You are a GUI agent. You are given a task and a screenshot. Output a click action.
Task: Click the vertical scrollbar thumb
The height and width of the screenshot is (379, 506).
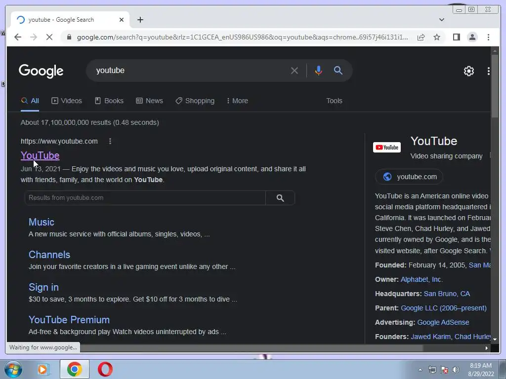pos(494,86)
